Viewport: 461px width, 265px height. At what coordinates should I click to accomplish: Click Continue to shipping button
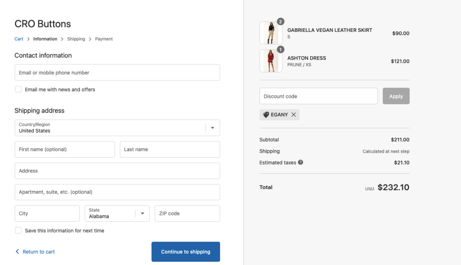185,252
